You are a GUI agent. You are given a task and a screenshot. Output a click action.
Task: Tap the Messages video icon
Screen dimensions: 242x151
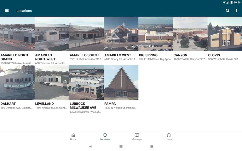137,135
